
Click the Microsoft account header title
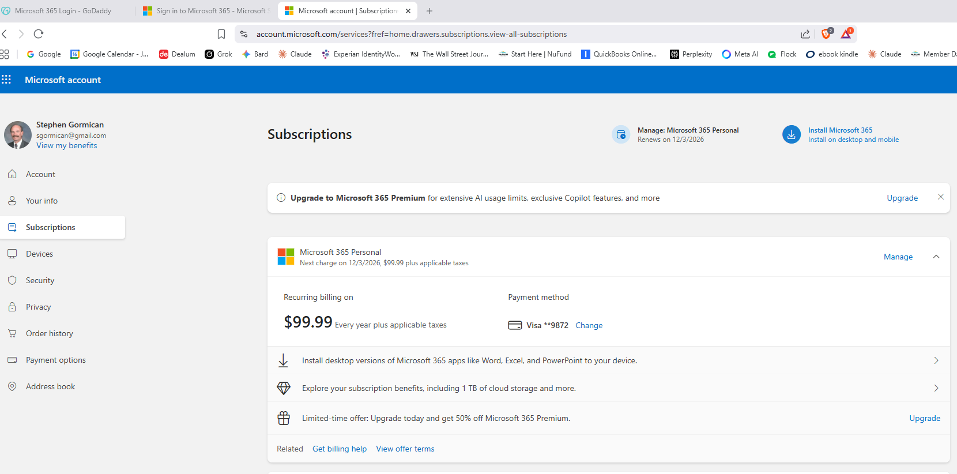click(63, 80)
